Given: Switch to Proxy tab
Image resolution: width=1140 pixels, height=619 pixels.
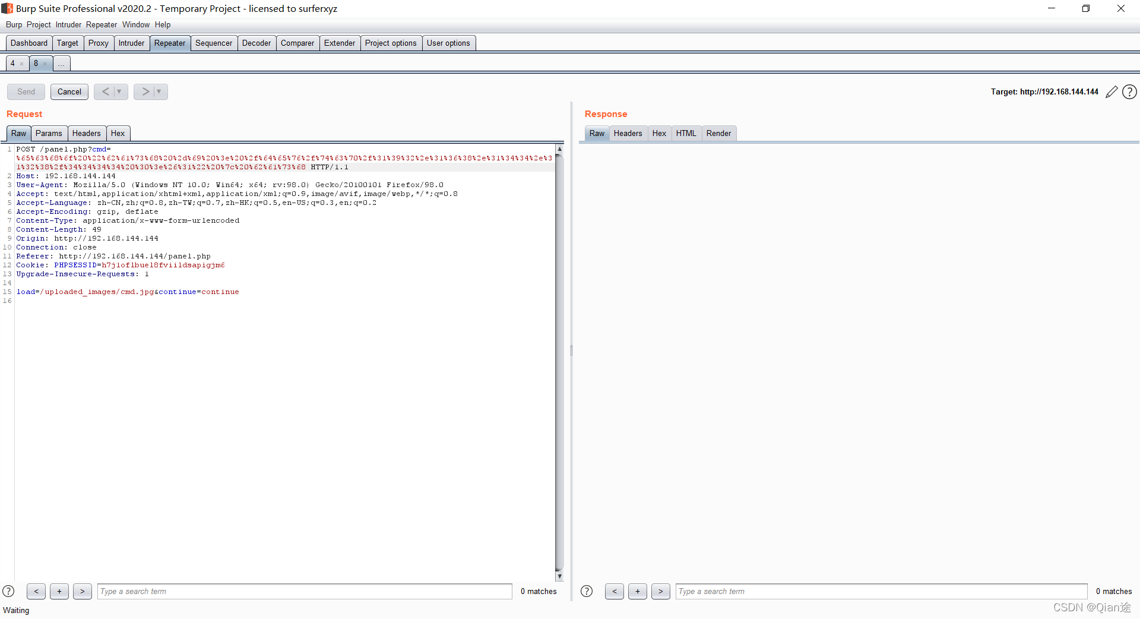Looking at the screenshot, I should coord(99,43).
